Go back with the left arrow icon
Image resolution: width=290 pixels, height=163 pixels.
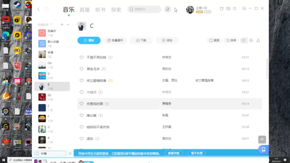pos(39,9)
